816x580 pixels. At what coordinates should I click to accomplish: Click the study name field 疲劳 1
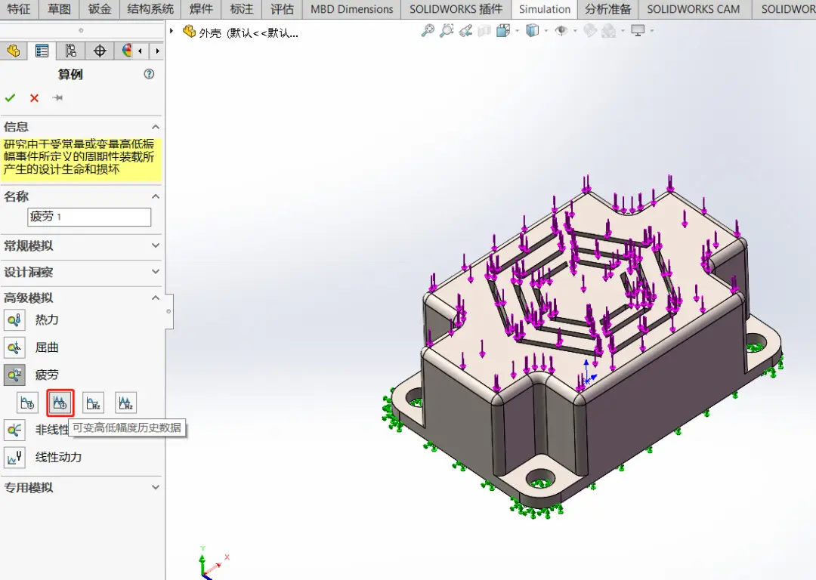(89, 217)
